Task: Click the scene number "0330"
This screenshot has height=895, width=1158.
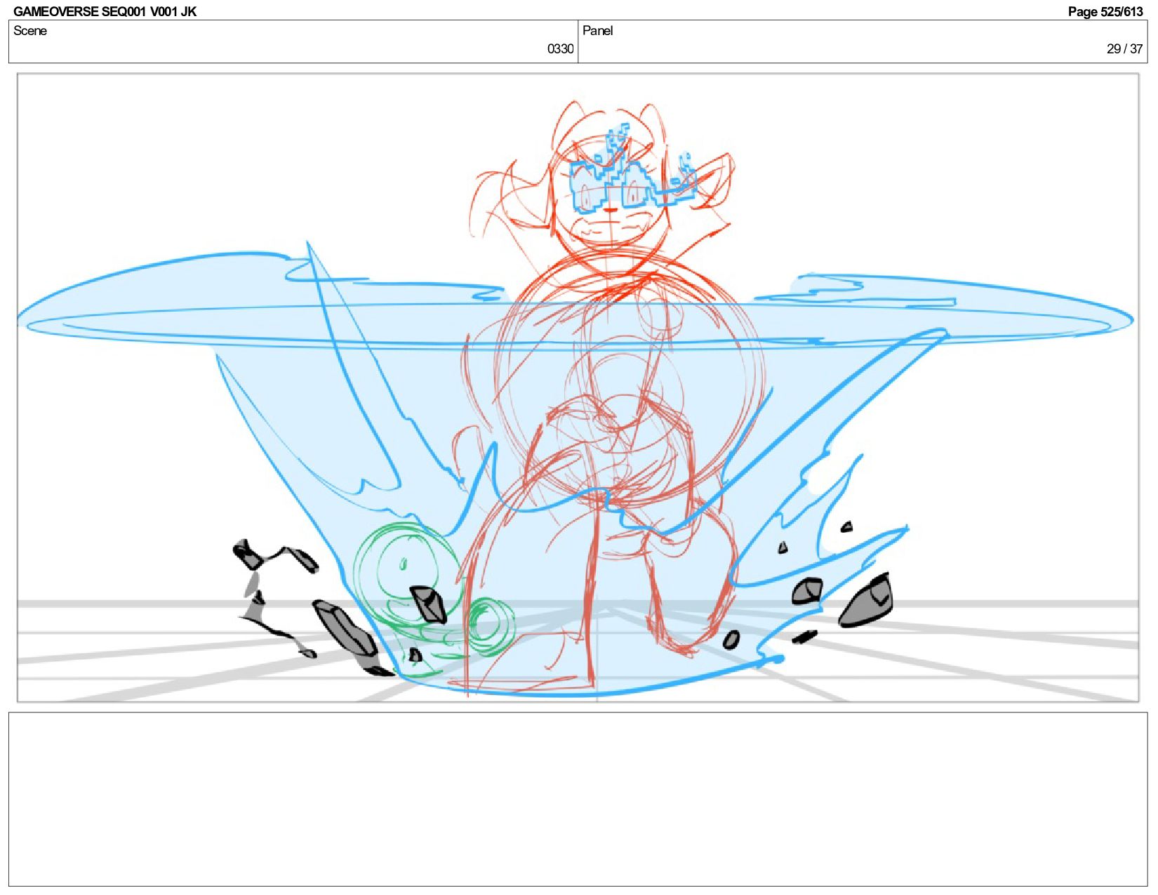Action: (x=560, y=48)
